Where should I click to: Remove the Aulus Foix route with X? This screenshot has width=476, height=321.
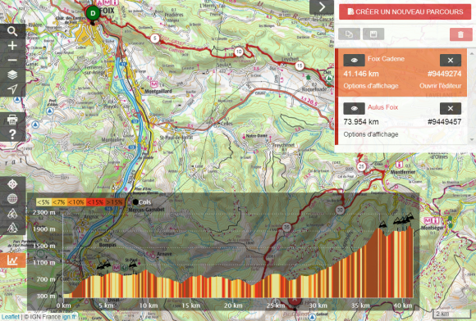click(x=451, y=108)
